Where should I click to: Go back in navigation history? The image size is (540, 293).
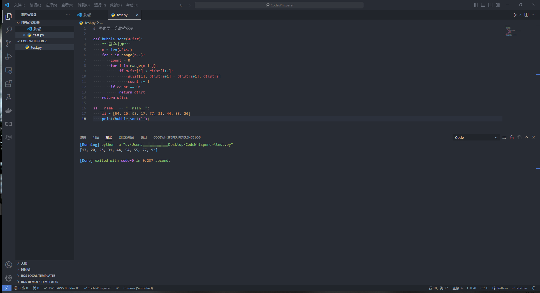(182, 5)
